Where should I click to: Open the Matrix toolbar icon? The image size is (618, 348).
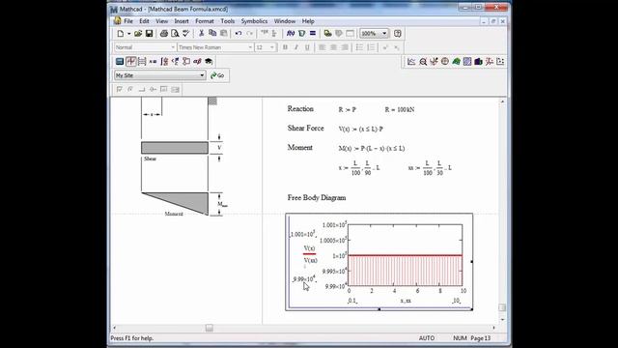click(142, 62)
